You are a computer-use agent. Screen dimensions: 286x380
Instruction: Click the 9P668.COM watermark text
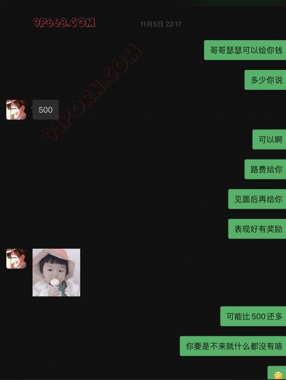[64, 22]
